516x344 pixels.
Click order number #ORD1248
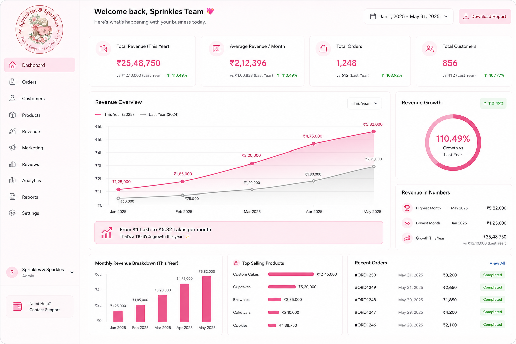pos(365,300)
